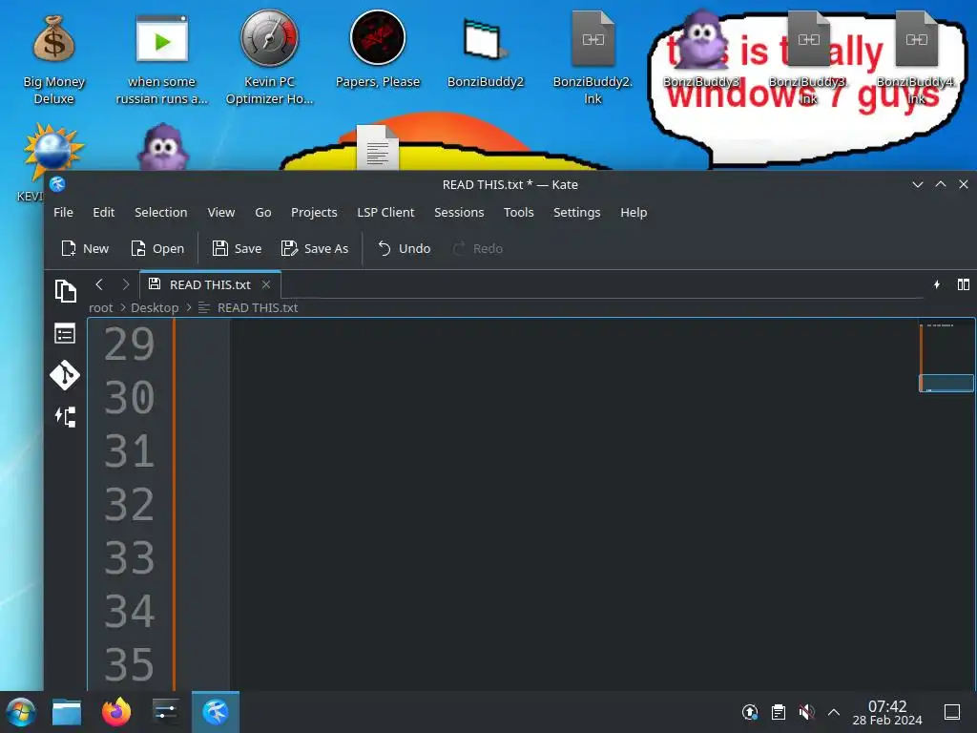Save the document with the Save button

tap(237, 249)
